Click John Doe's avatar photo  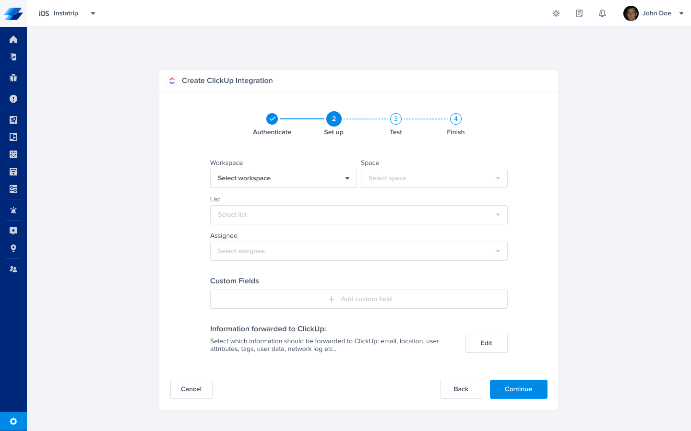point(631,13)
